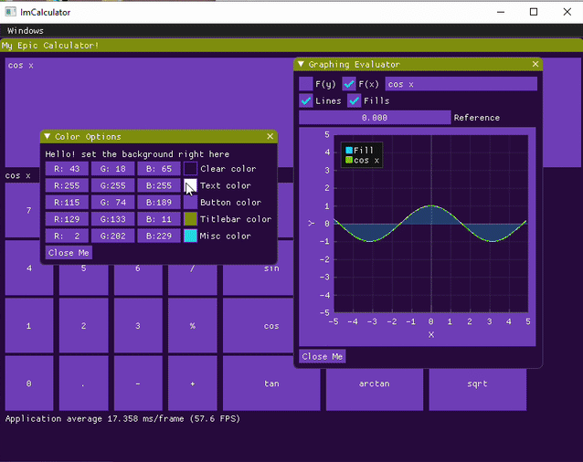Image resolution: width=583 pixels, height=462 pixels.
Task: Open the Text color swatch
Action: tap(190, 185)
